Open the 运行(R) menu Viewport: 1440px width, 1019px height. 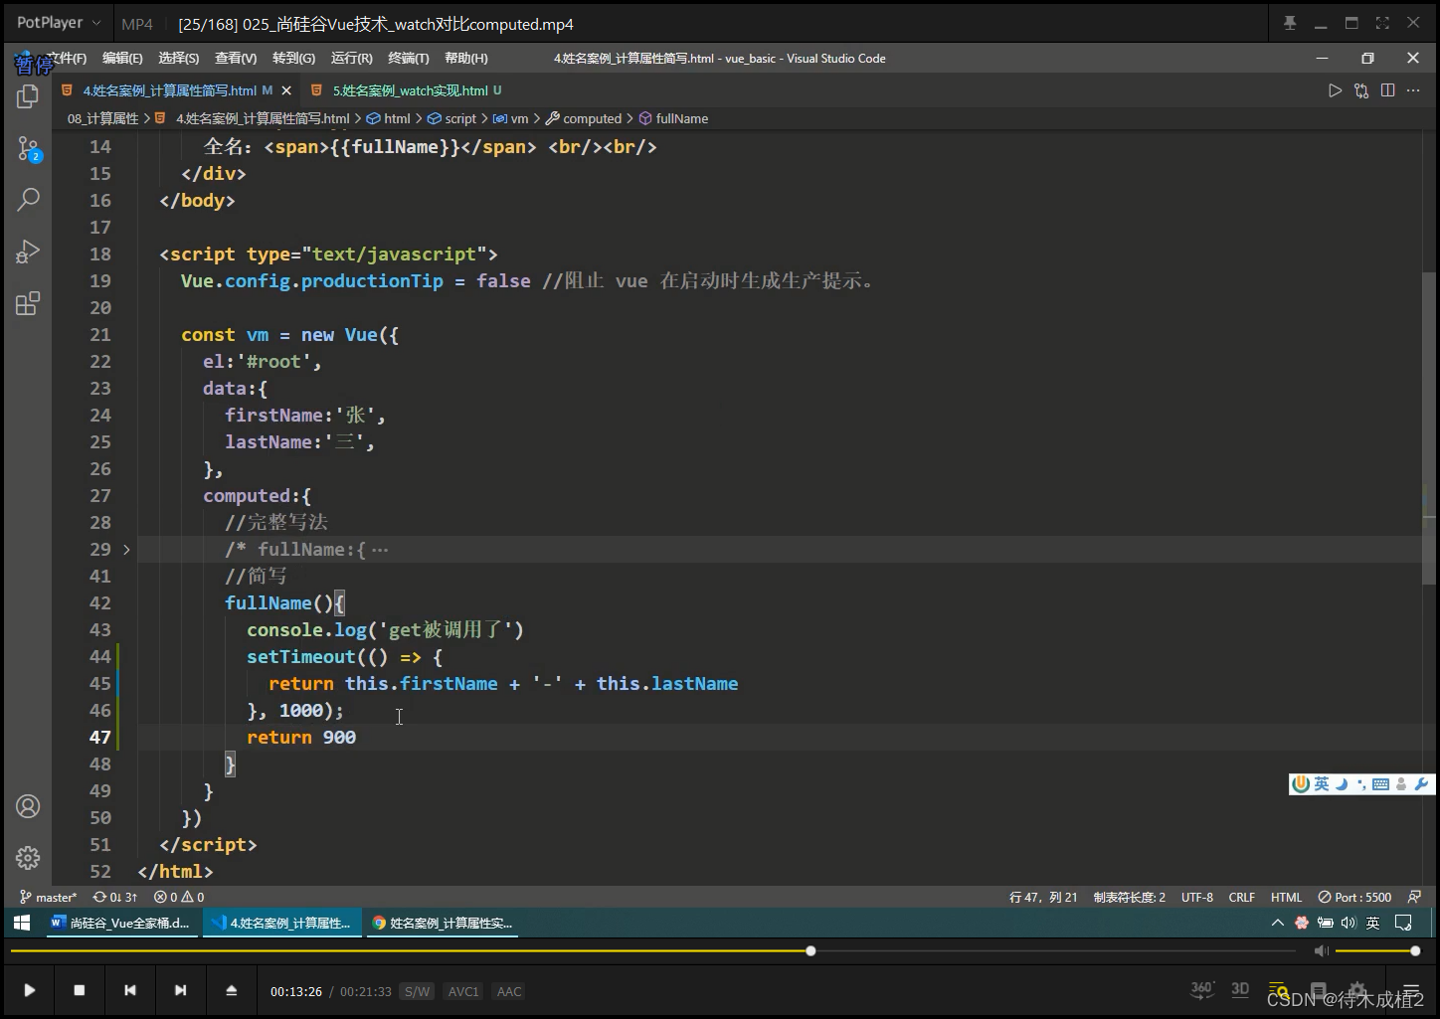pos(351,59)
